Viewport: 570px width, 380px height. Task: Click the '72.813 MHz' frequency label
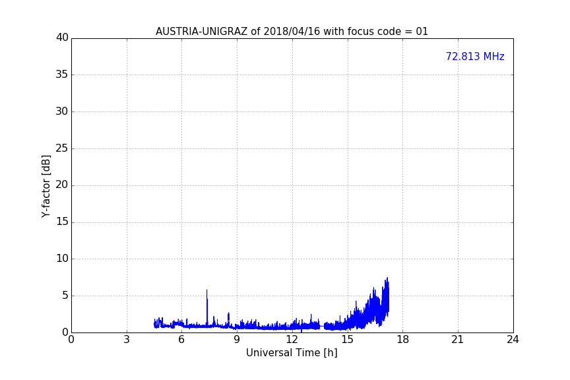(475, 57)
